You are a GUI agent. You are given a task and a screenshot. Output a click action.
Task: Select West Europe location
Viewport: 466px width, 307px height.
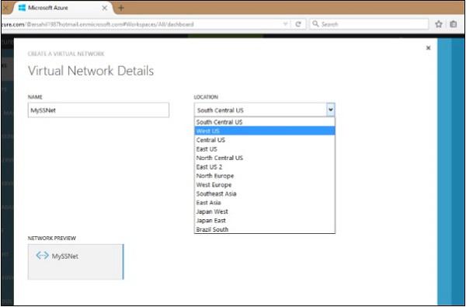pos(265,184)
